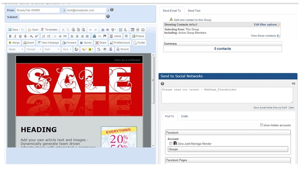Open the Font dropdown
This screenshot has width=302, height=169.
click(x=52, y=49)
